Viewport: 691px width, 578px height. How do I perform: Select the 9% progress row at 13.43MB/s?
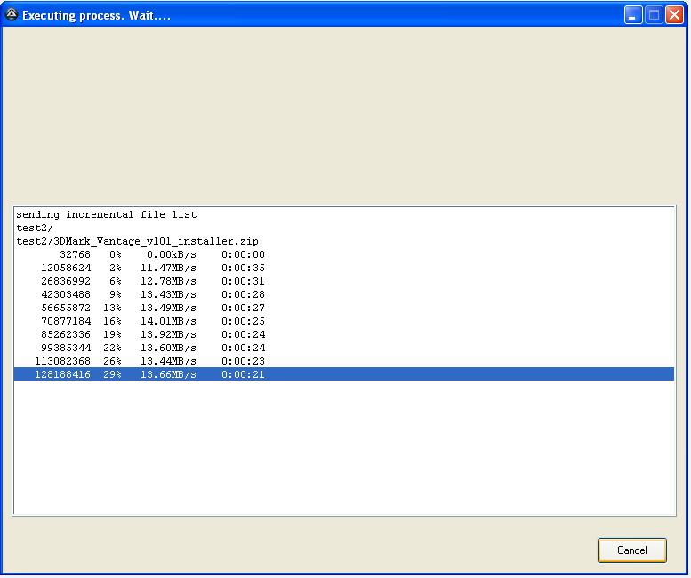140,295
